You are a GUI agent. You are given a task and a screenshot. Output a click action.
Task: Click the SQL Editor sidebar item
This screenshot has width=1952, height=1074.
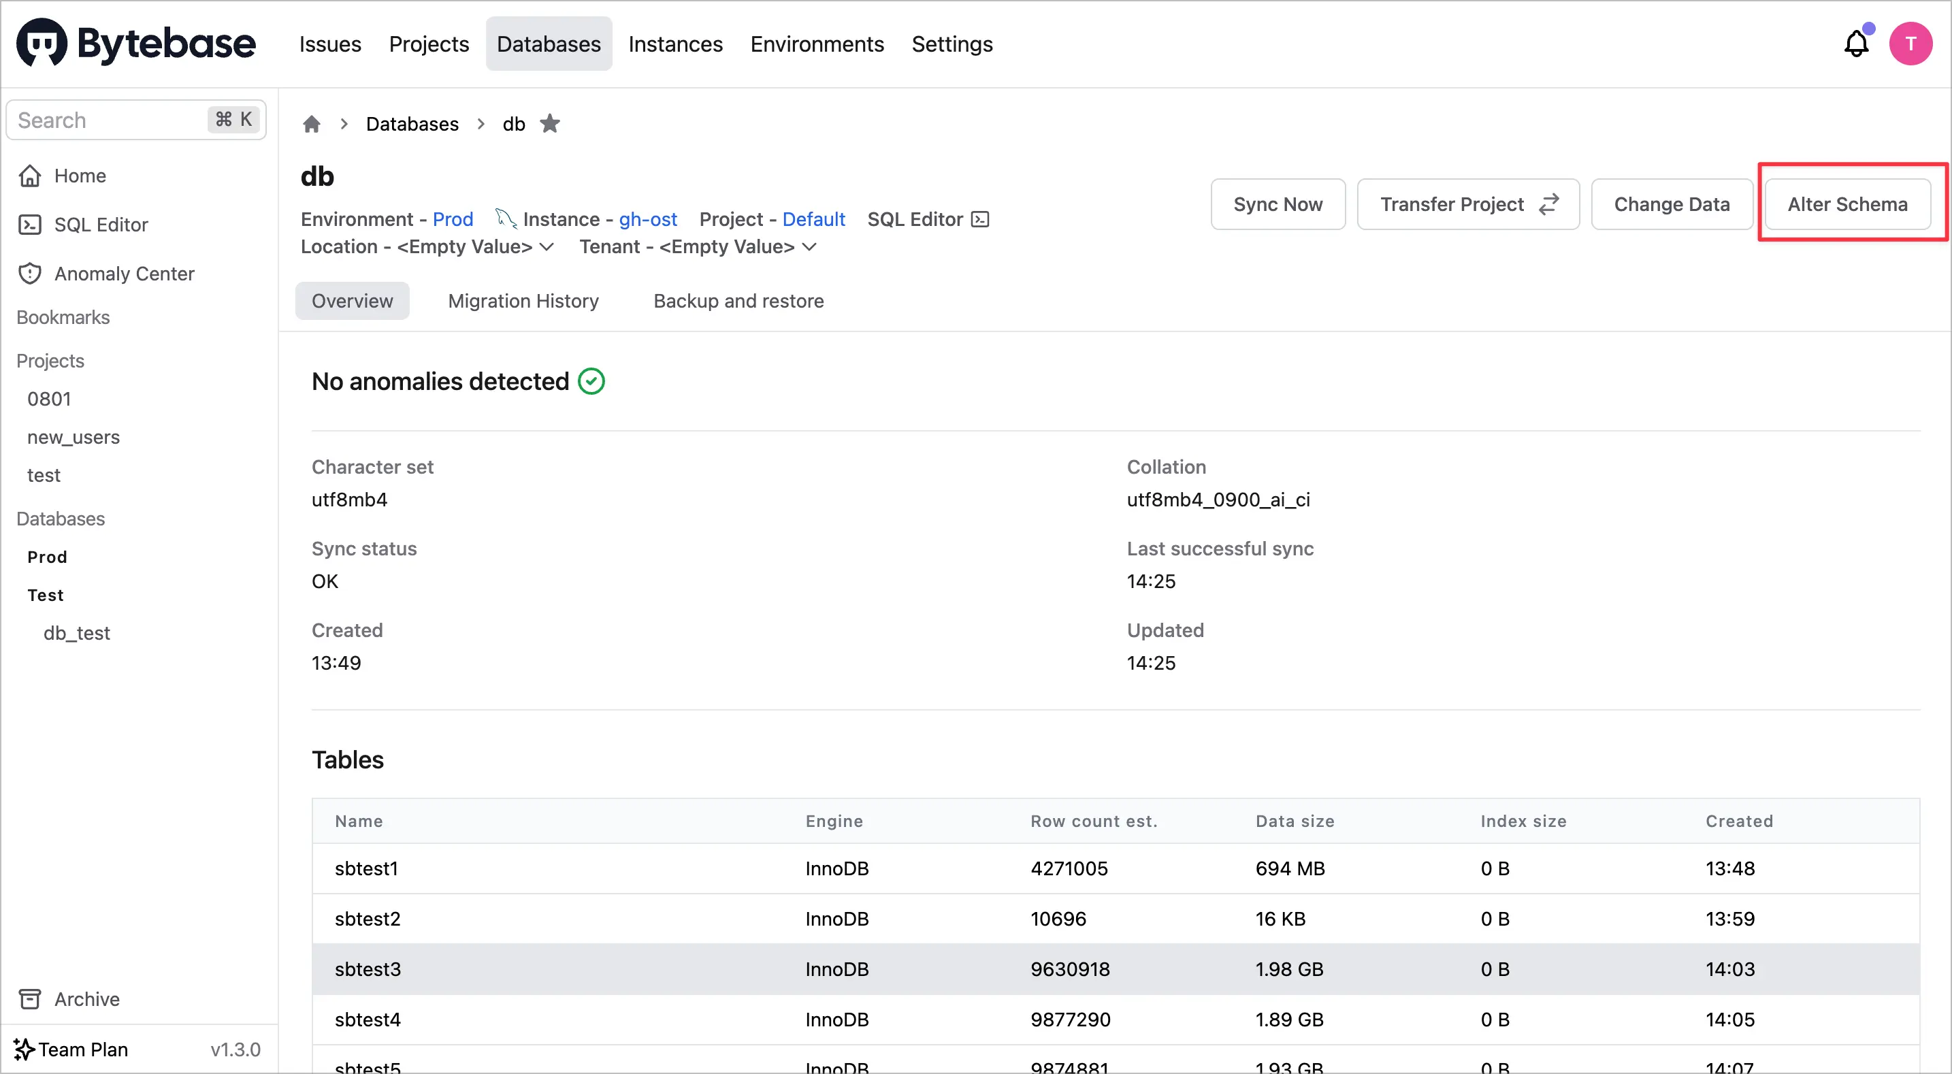[100, 225]
